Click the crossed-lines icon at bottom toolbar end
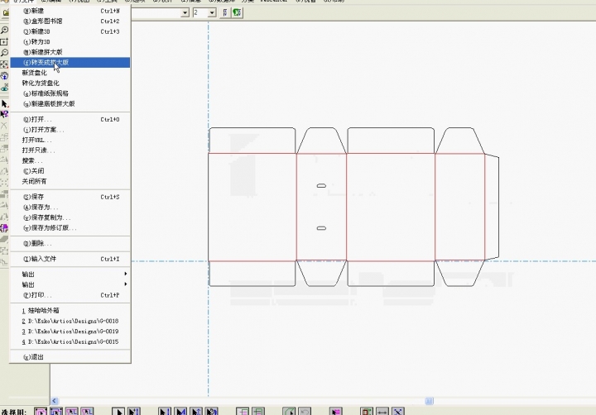The image size is (596, 415). [398, 411]
